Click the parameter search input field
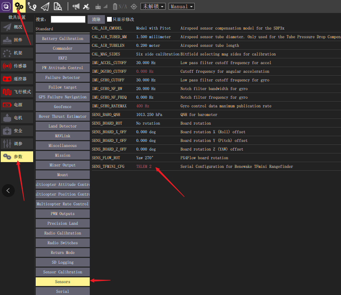The image size is (341, 295). pos(68,19)
